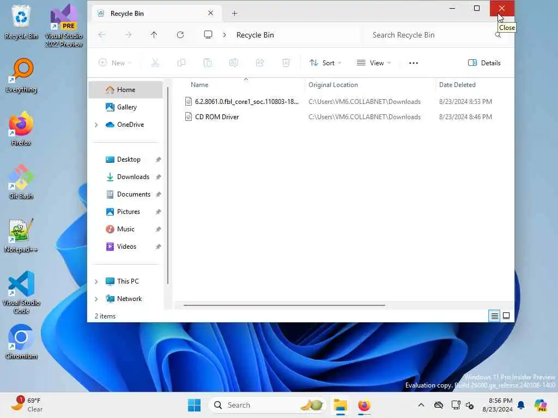
Task: Show hidden system tray icons
Action: point(421,405)
